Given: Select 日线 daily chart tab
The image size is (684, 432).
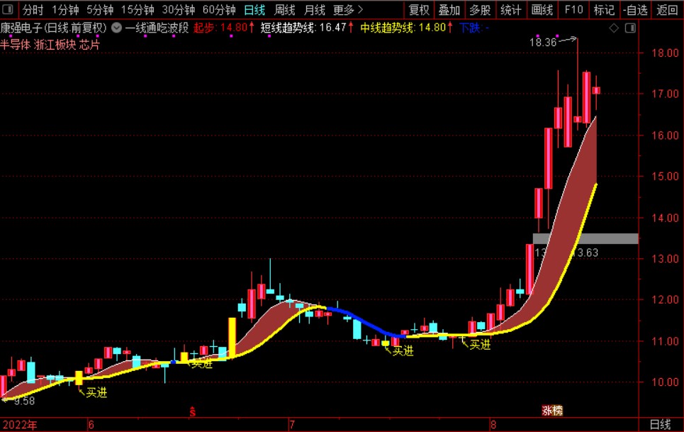Looking at the screenshot, I should pyautogui.click(x=254, y=10).
